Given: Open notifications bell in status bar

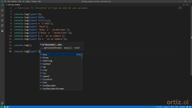Looking at the screenshot, I should (x=190, y=107).
